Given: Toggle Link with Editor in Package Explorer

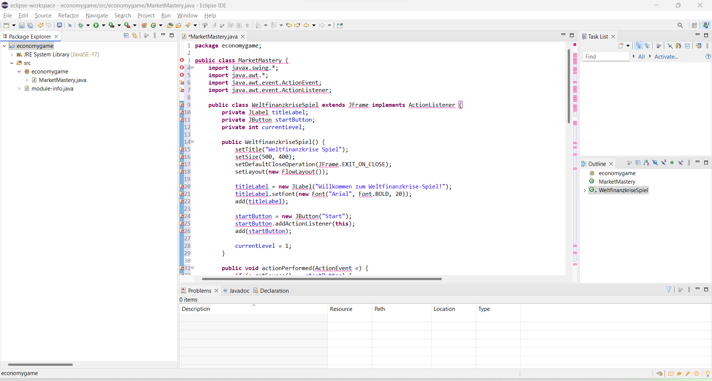Looking at the screenshot, I should tap(135, 36).
